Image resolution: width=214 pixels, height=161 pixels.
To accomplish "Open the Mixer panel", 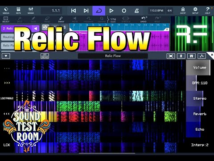I will [31, 11].
